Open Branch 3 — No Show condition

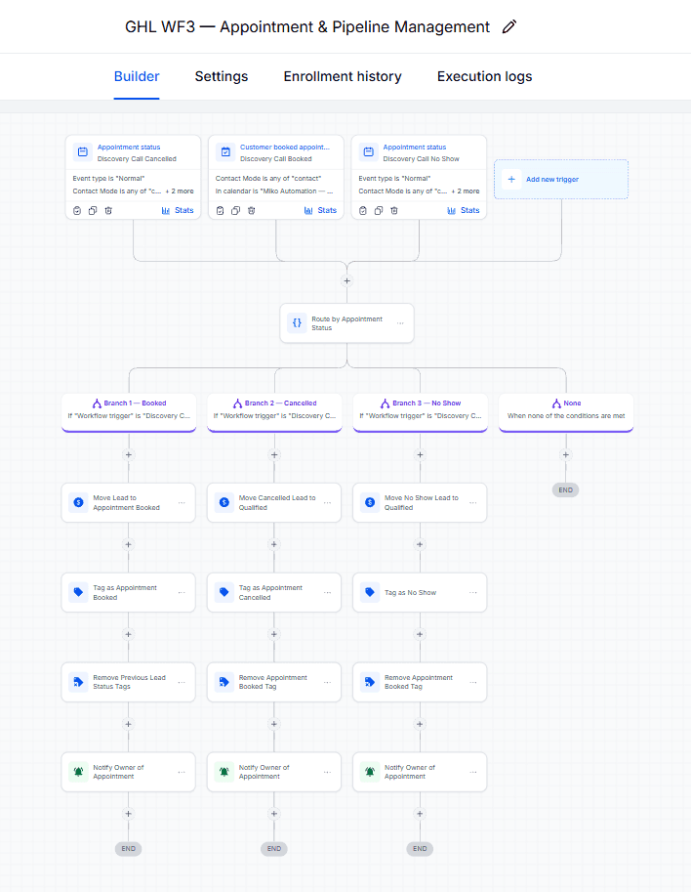coord(421,412)
